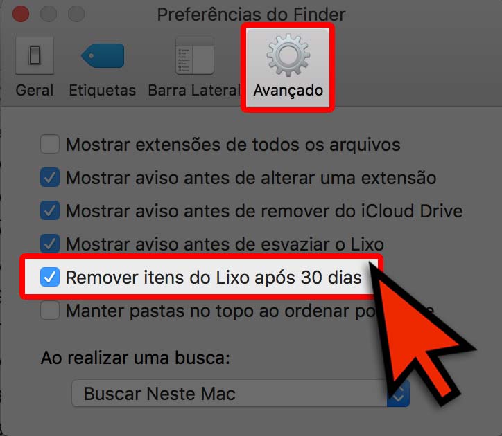Click the Preferências do Finder title bar

(x=251, y=15)
